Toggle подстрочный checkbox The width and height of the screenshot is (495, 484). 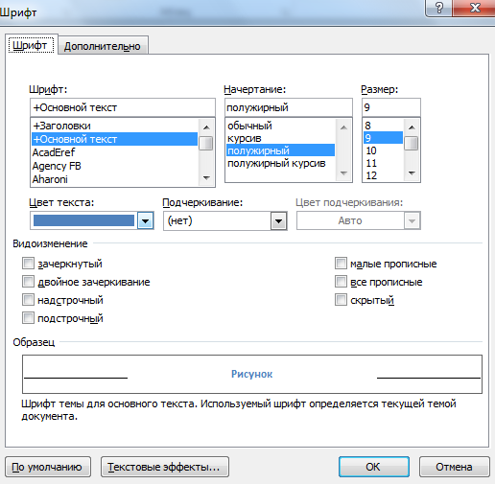click(x=28, y=318)
